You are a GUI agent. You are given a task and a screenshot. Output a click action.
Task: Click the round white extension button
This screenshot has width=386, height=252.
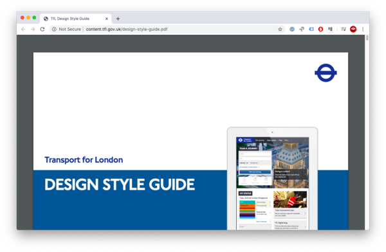(330, 29)
